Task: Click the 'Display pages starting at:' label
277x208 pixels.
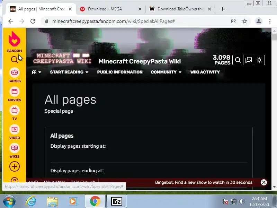Action: (x=78, y=146)
